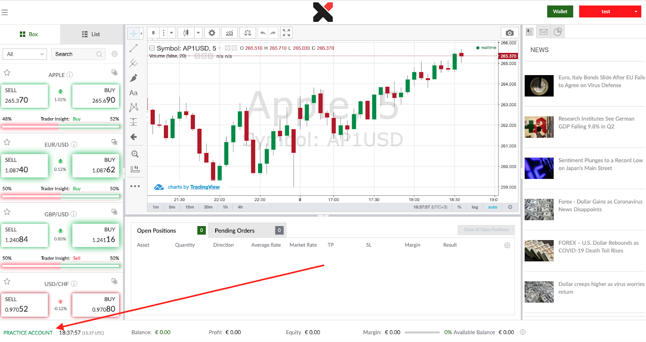Open the mail messages tab icon
Image resolution: width=646 pixels, height=342 pixels.
pyautogui.click(x=543, y=31)
